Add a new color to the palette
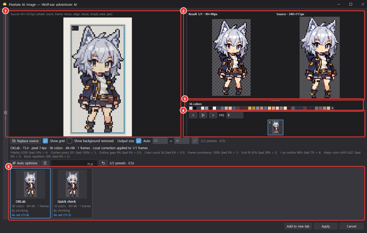The image size is (367, 233). [332, 108]
